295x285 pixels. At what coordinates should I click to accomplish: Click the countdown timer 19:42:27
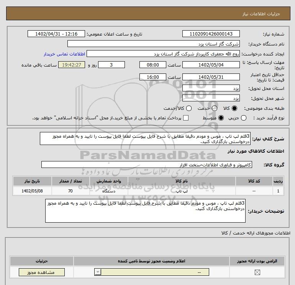(x=72, y=65)
